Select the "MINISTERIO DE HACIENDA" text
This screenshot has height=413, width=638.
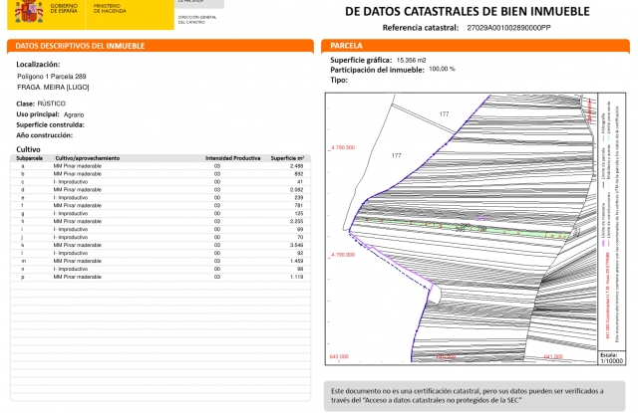tap(110, 9)
